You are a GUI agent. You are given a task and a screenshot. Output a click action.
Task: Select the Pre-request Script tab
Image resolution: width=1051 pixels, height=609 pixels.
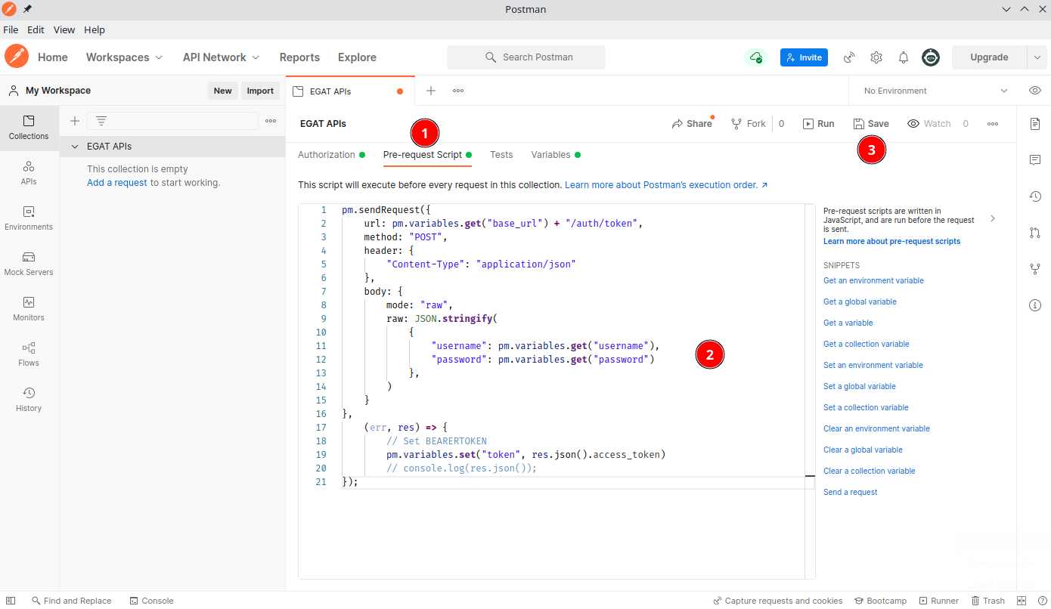click(x=427, y=155)
